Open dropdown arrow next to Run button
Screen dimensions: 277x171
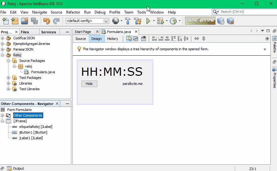pos(154,21)
